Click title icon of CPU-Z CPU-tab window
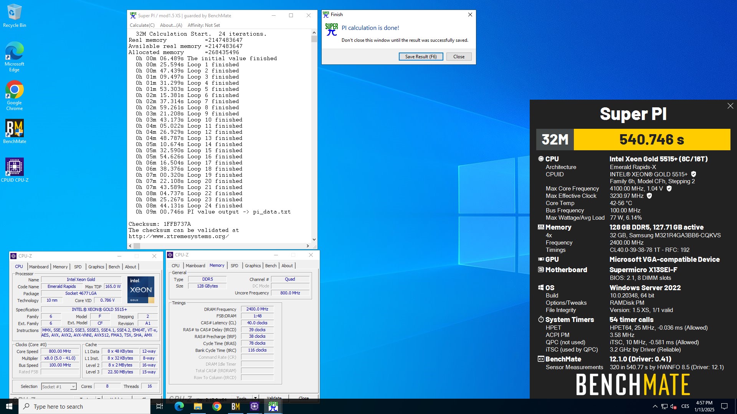Image resolution: width=737 pixels, height=414 pixels. (x=14, y=256)
